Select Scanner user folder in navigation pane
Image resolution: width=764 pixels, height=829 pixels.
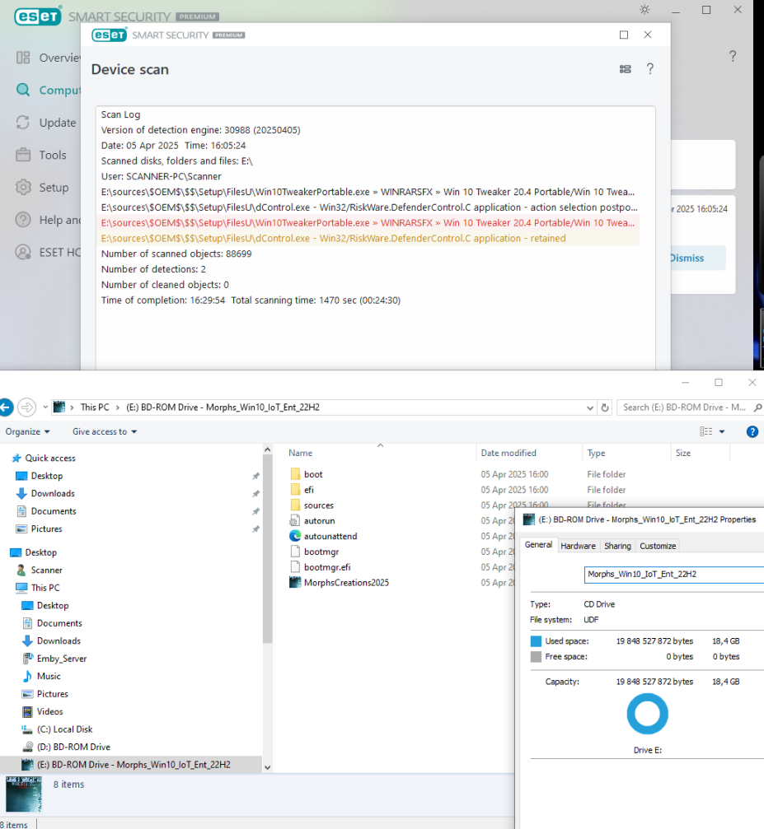coord(47,570)
